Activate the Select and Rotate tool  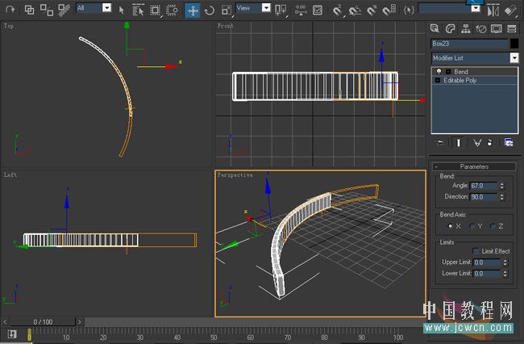[x=210, y=10]
